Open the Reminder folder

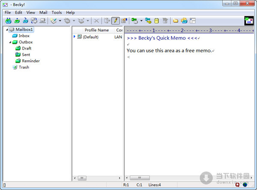coord(27,61)
